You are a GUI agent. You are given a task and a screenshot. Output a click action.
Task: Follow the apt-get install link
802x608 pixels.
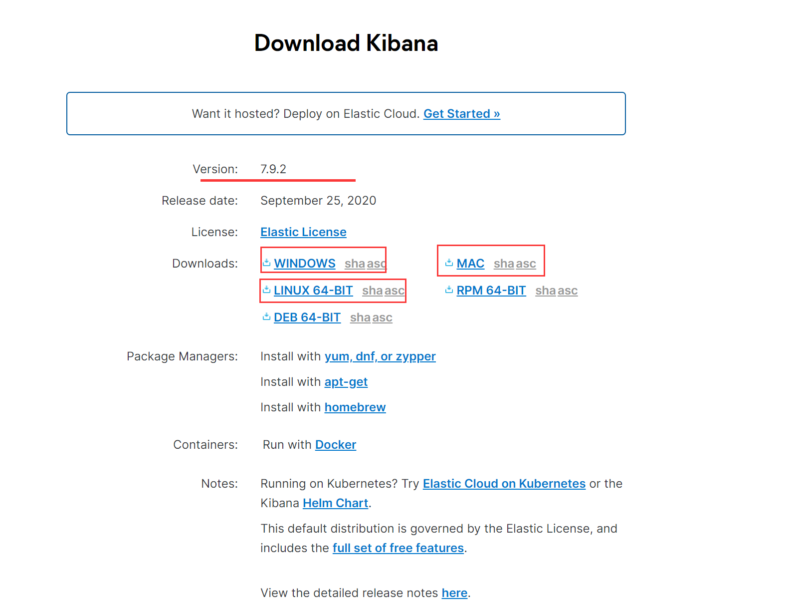[346, 382]
